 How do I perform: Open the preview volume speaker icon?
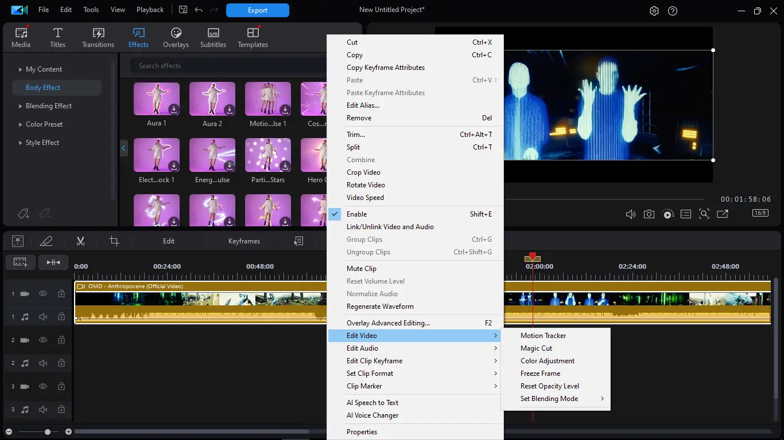tap(630, 214)
